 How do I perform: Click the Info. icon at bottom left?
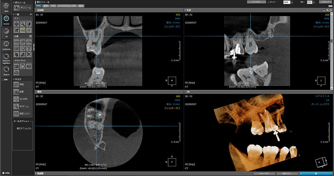6,173
